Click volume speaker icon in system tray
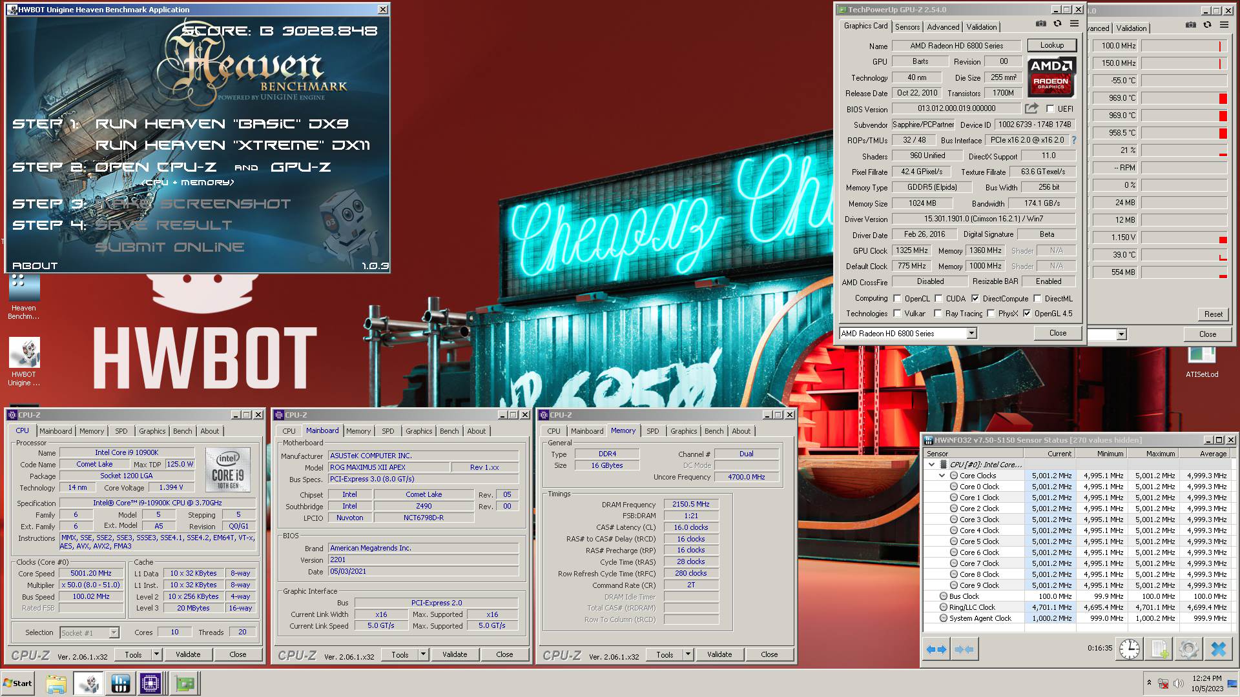1240x697 pixels. (x=1179, y=683)
